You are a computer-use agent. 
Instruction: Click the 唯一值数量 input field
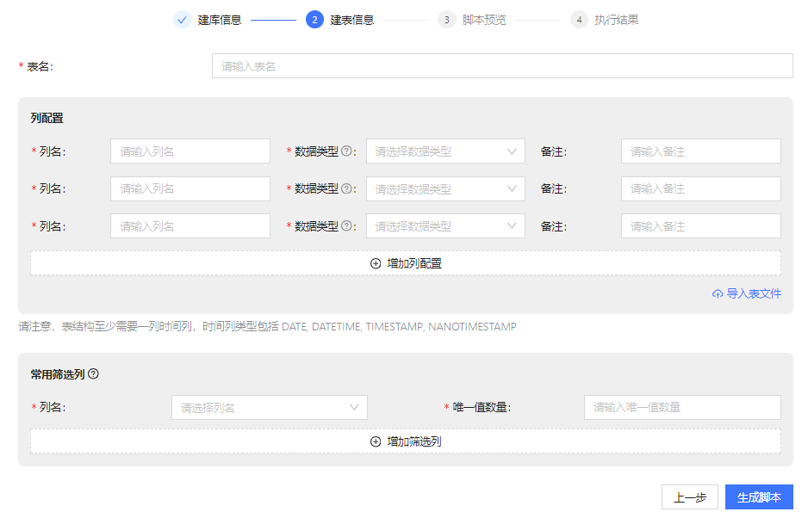(682, 408)
